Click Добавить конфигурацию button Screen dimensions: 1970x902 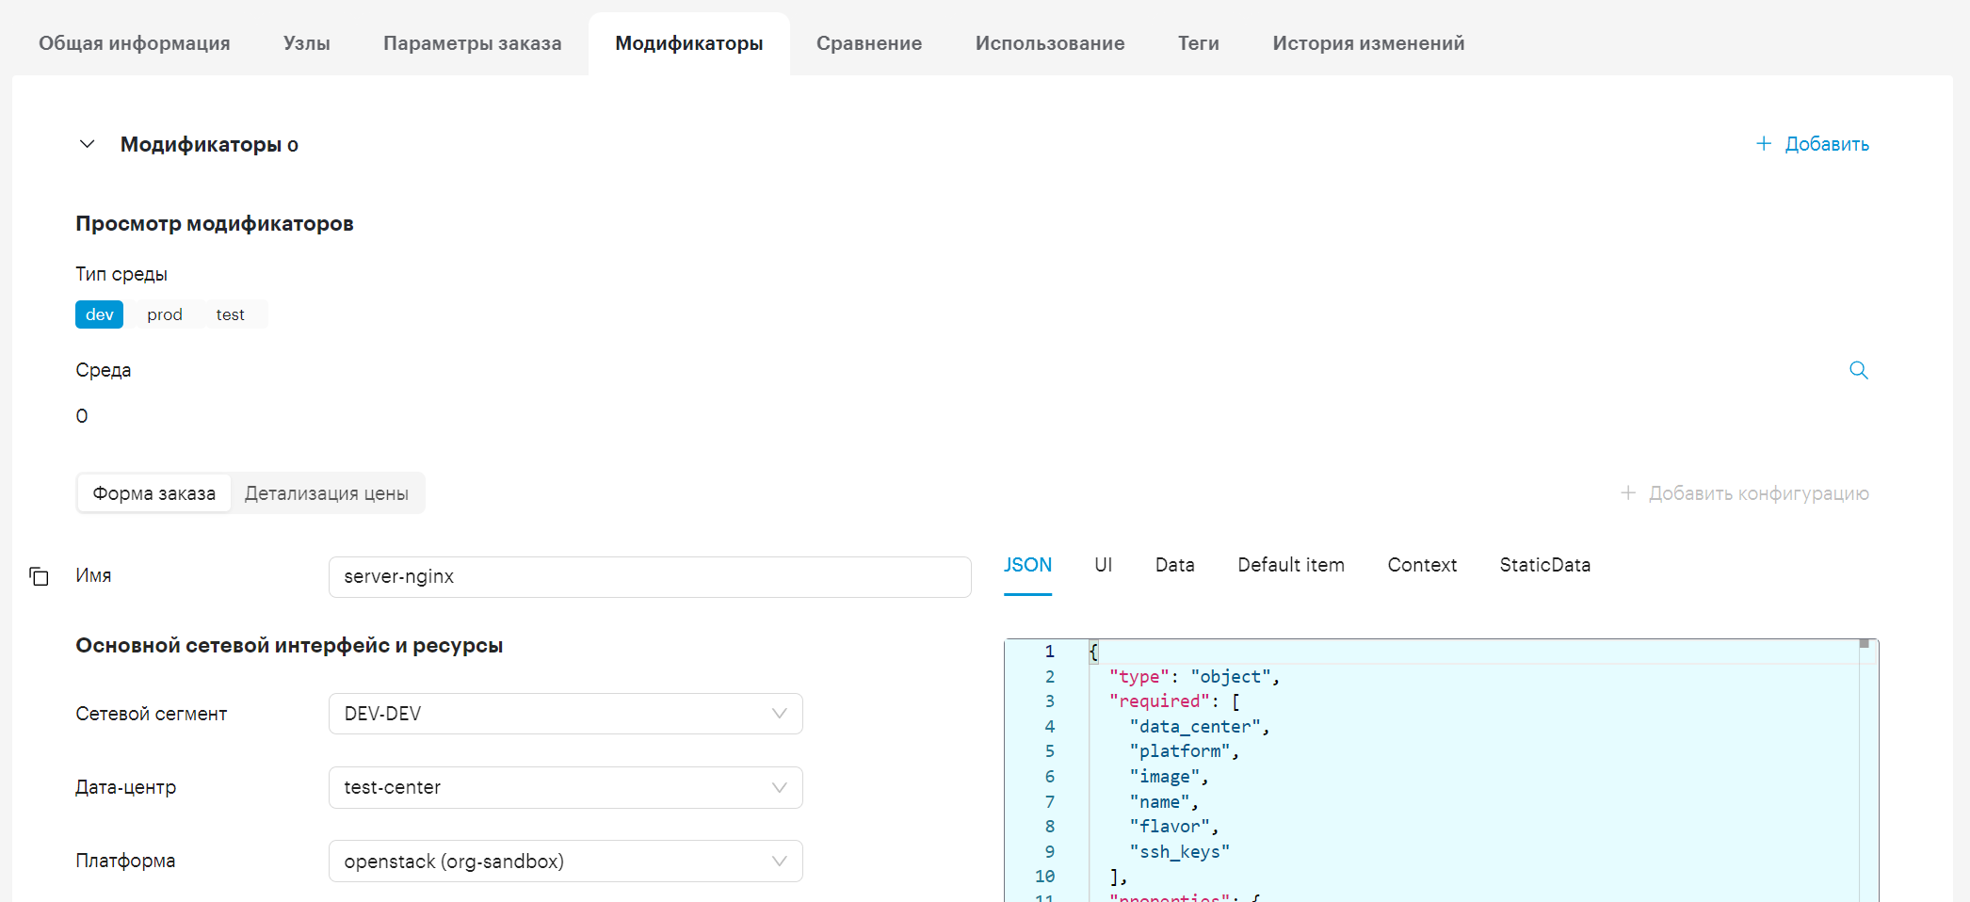coord(1745,493)
